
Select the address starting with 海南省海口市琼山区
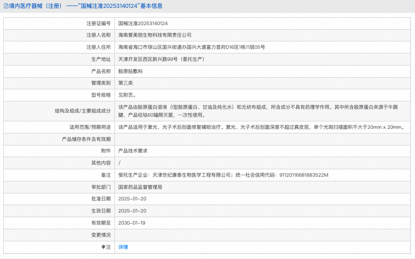pos(192,47)
